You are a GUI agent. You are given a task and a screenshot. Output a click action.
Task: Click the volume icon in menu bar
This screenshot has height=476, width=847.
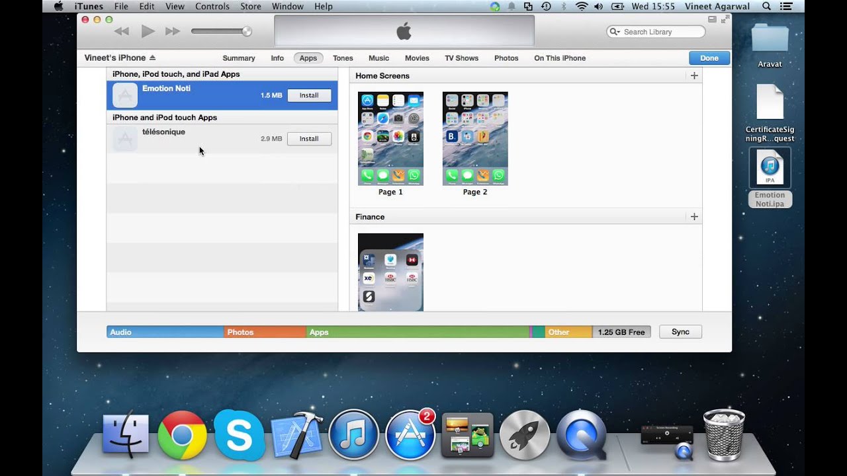click(x=599, y=6)
